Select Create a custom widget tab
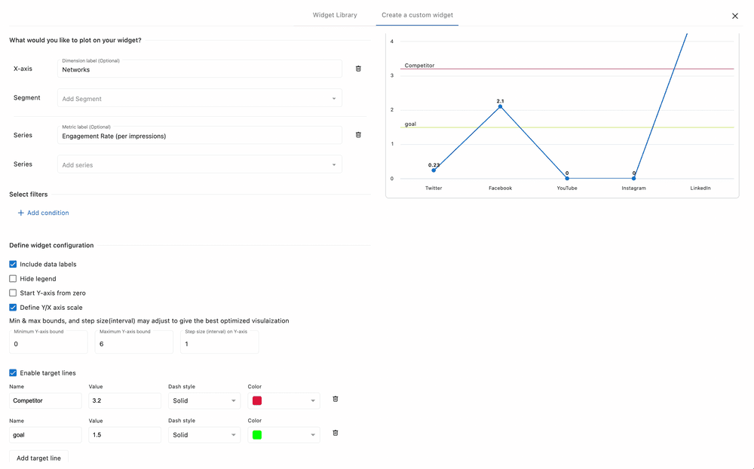Viewport: 754px width, 469px height. click(417, 15)
